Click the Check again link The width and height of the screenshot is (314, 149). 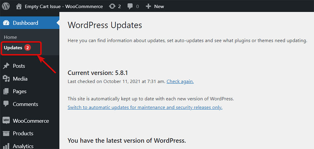tap(180, 81)
